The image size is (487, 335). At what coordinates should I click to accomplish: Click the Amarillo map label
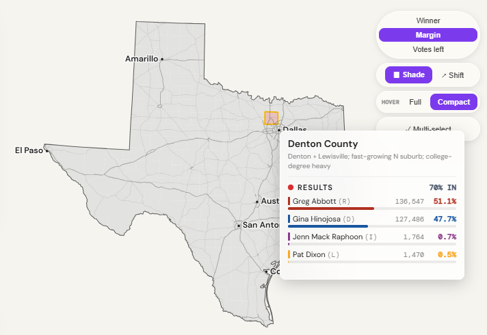tap(142, 59)
